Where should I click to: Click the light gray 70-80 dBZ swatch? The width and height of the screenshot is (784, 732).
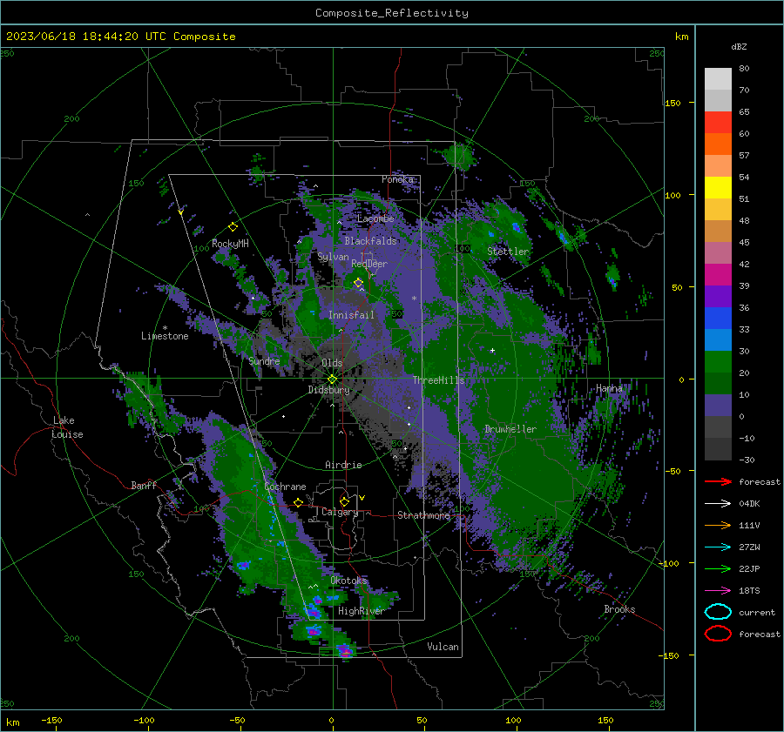(x=718, y=79)
